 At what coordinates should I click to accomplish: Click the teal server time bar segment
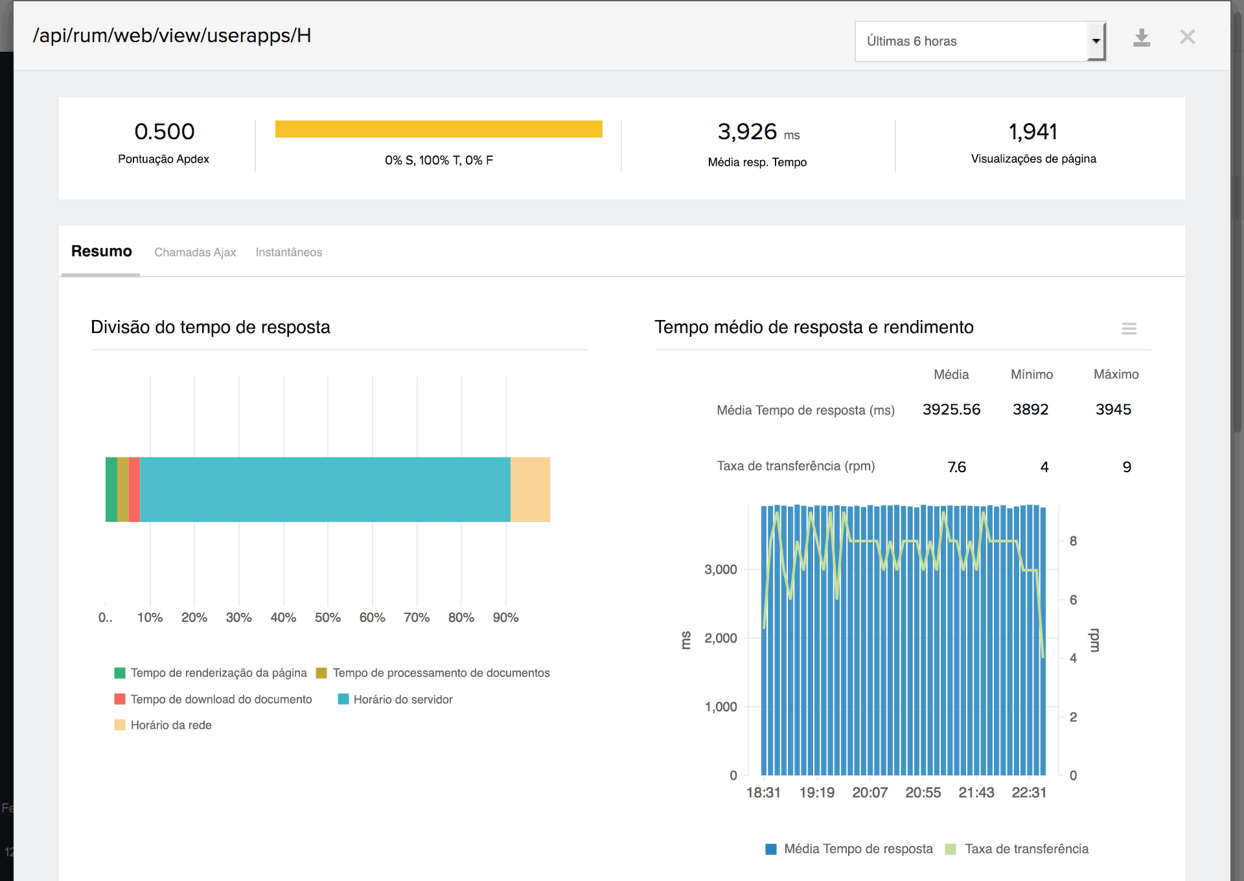tap(324, 490)
